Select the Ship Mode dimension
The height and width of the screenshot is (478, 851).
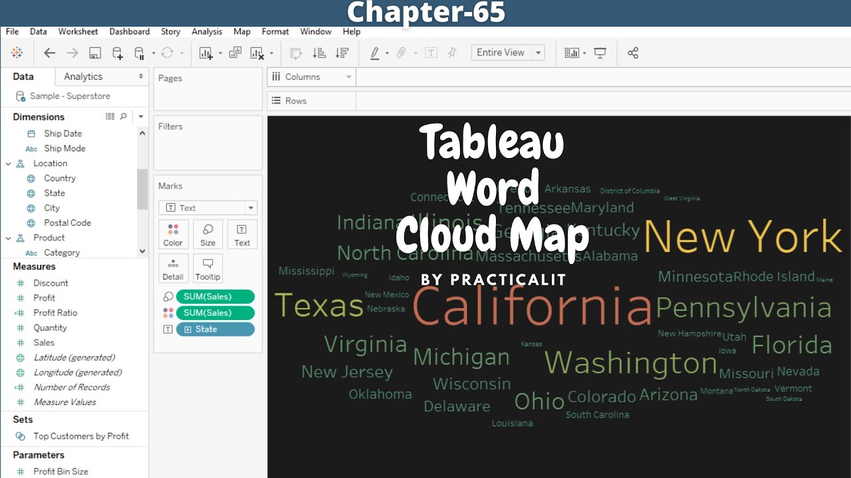click(x=64, y=149)
